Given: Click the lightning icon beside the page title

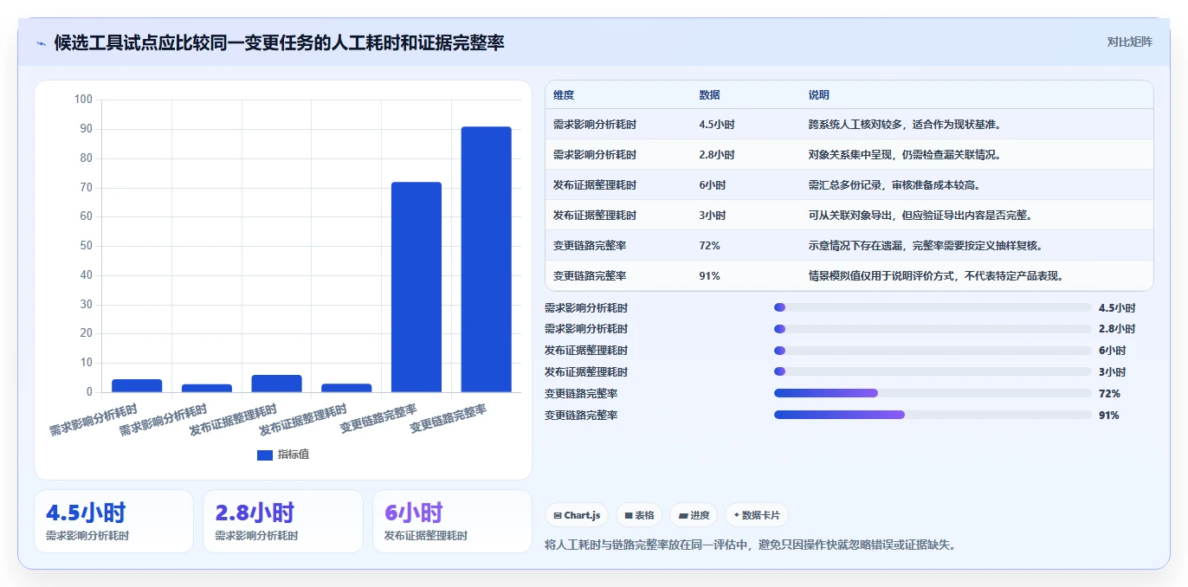Looking at the screenshot, I should pyautogui.click(x=41, y=43).
